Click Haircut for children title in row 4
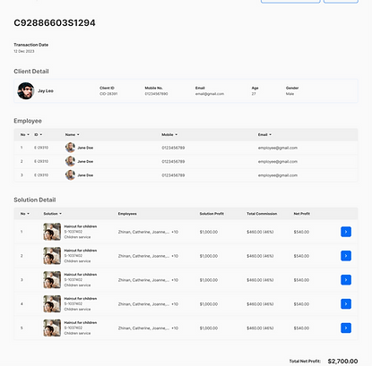372x366 pixels. point(81,299)
